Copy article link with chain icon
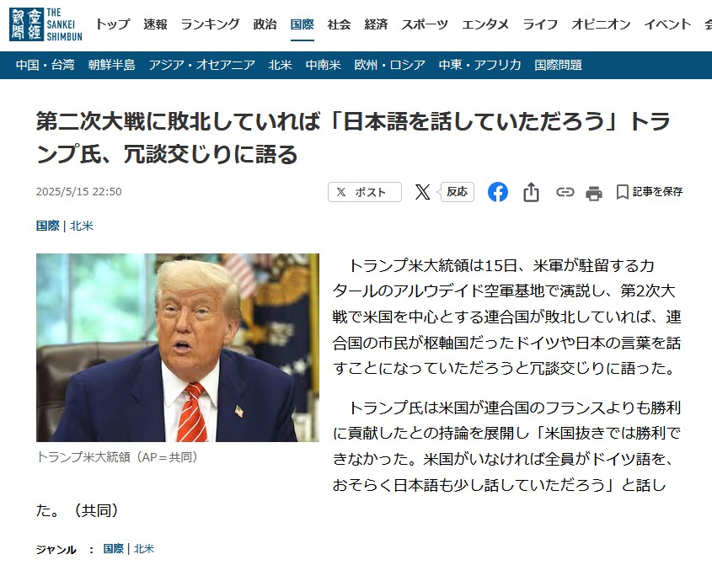712x565 pixels. click(x=565, y=193)
